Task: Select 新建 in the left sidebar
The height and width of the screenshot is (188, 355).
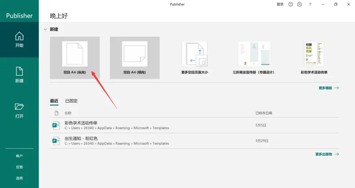Action: (19, 75)
